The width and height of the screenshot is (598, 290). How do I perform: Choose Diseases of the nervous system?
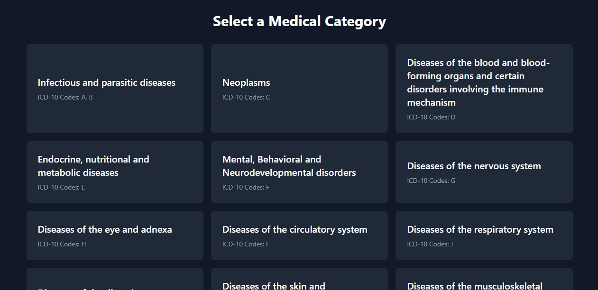(484, 172)
